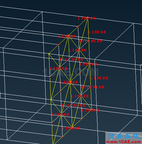Click the faint 1CAE.COM center watermark
Viewport: 142px width, 144px height.
[71, 72]
